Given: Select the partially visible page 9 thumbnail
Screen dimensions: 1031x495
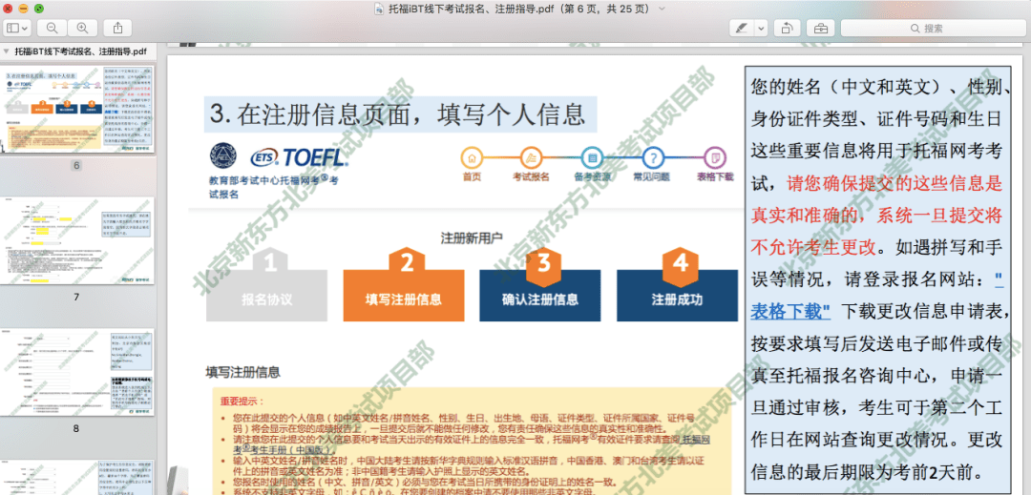Looking at the screenshot, I should click(x=77, y=477).
